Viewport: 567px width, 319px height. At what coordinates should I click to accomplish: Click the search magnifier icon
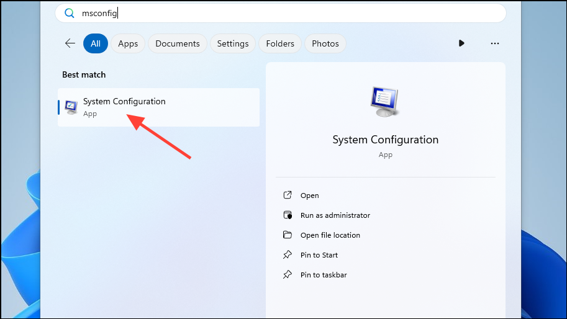[69, 13]
